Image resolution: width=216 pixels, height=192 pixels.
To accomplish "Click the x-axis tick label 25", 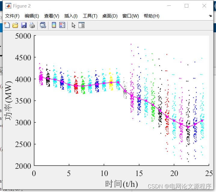I will [x=209, y=173].
